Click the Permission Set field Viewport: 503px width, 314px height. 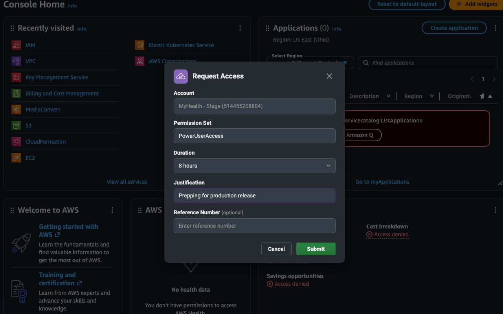click(255, 136)
